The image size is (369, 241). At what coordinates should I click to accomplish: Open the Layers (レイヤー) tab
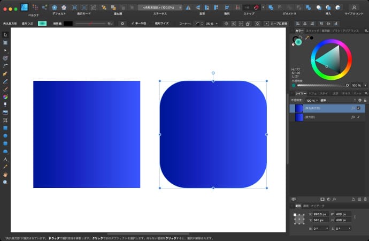point(301,93)
